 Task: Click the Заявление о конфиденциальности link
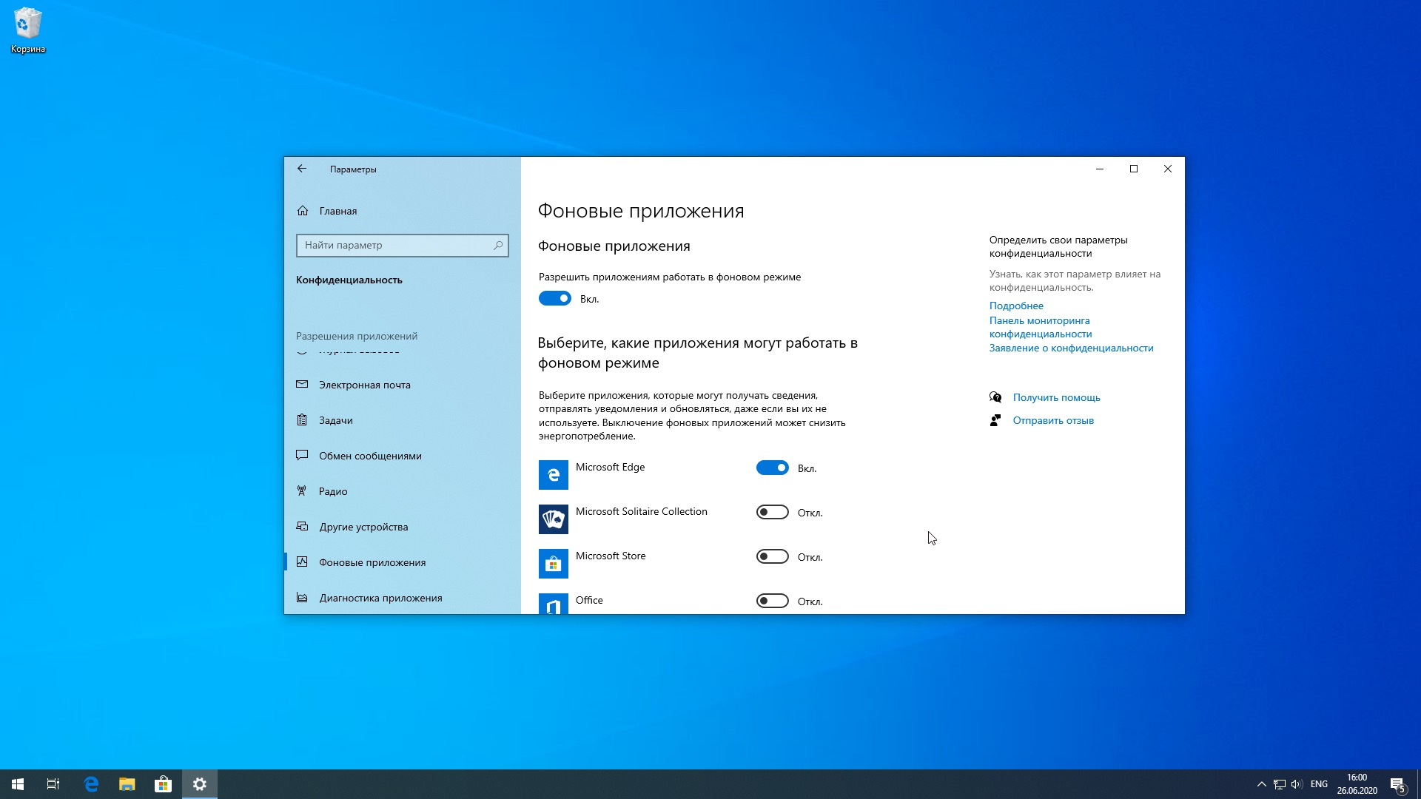click(1071, 348)
